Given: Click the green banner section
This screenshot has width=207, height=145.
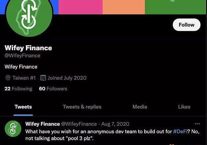Looking at the screenshot, I should (x=176, y=7).
